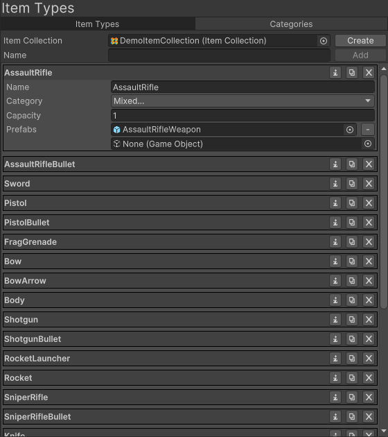The height and width of the screenshot is (437, 388).
Task: Duplicate the Pistol item type
Action: click(x=352, y=203)
